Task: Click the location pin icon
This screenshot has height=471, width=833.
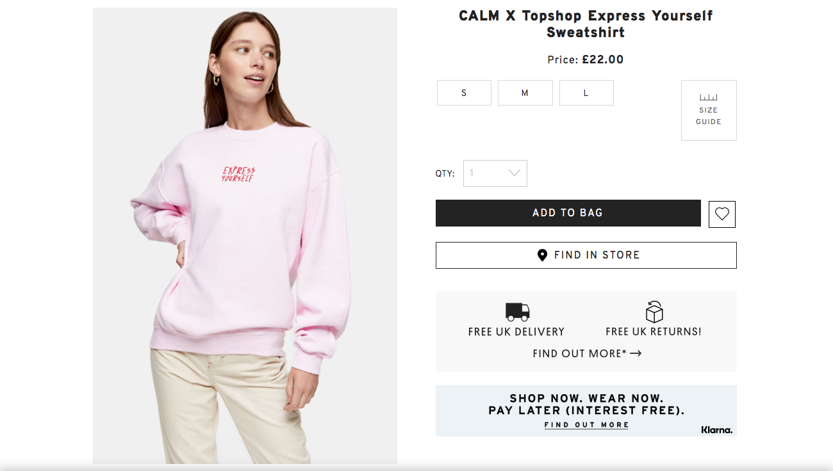Action: point(542,255)
